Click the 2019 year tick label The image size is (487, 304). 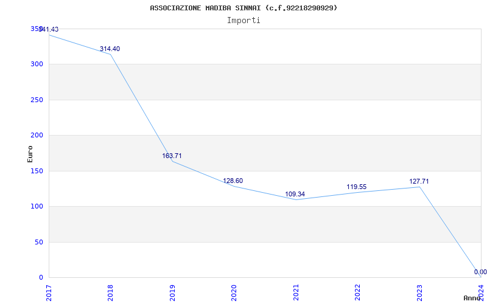[x=172, y=292]
